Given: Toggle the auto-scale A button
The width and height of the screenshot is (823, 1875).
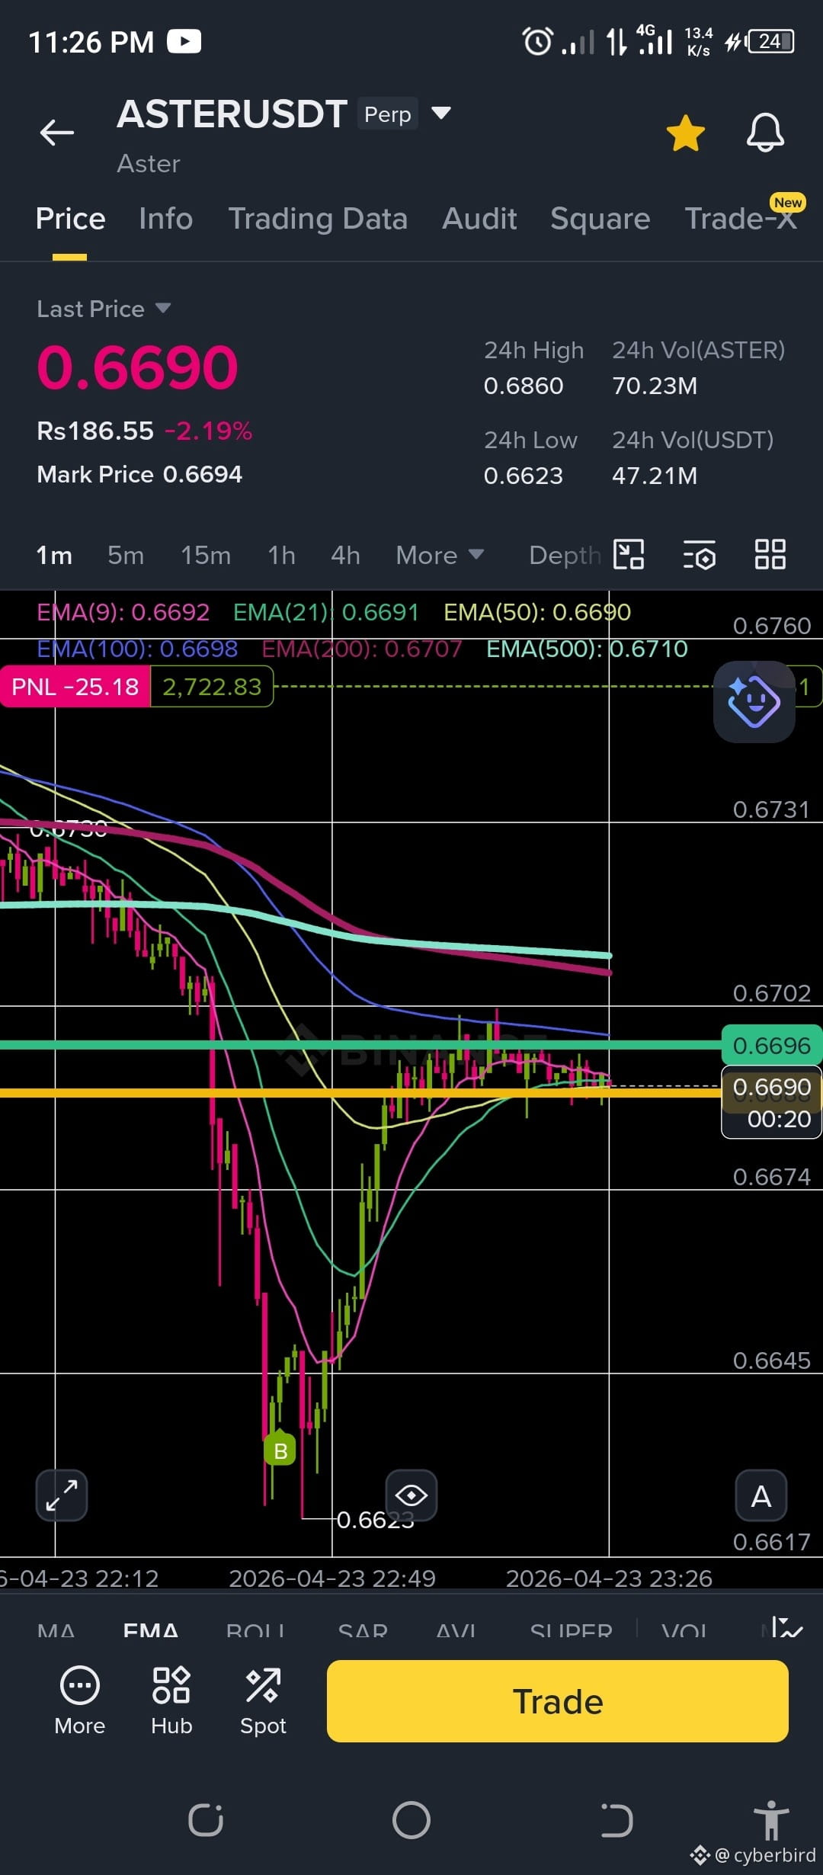Looking at the screenshot, I should click(x=761, y=1495).
